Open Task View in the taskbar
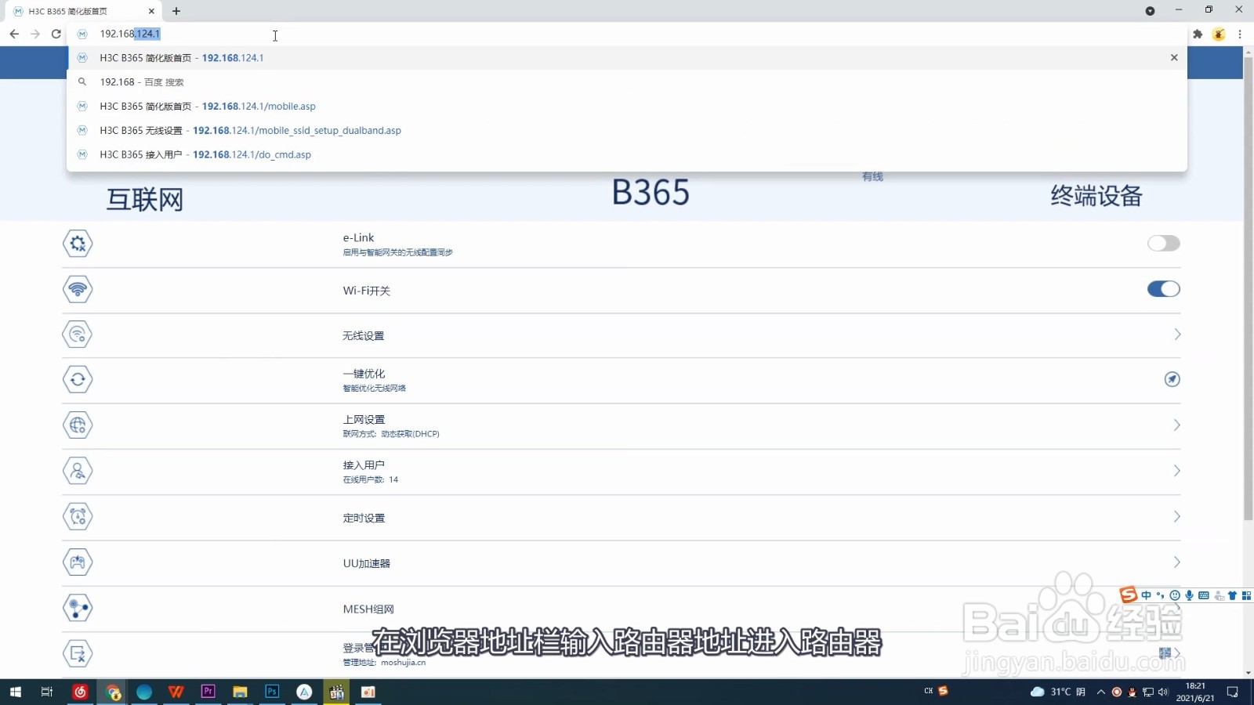Screen dimensions: 1254x705 (47, 692)
